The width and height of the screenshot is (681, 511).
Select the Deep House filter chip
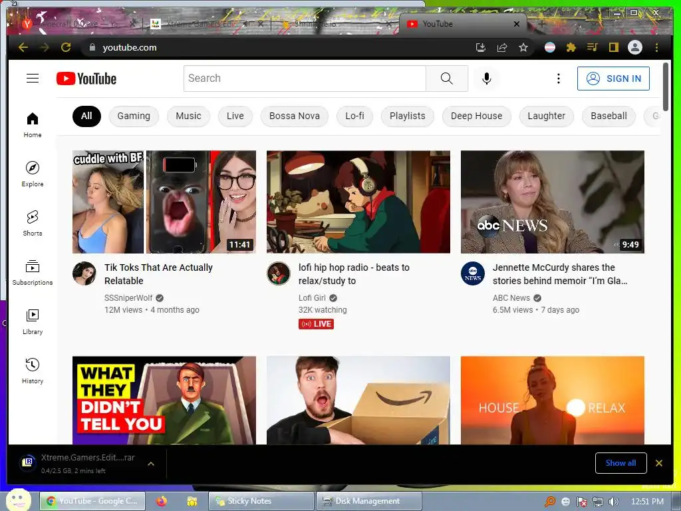pos(476,116)
